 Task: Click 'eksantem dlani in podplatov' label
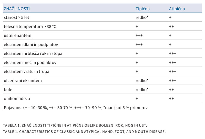31,45
